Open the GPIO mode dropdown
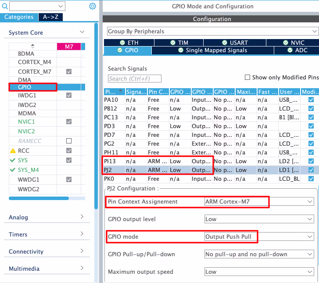The image size is (319, 283). pyautogui.click(x=259, y=237)
